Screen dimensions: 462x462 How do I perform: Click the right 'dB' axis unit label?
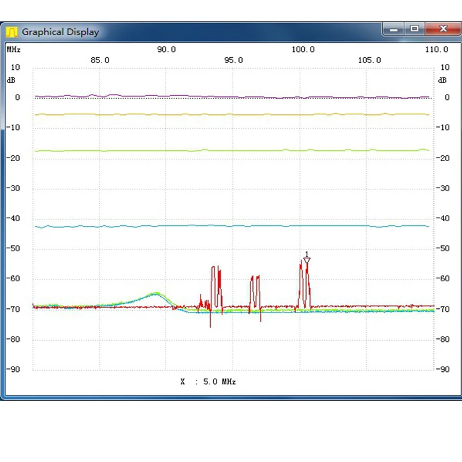442,80
